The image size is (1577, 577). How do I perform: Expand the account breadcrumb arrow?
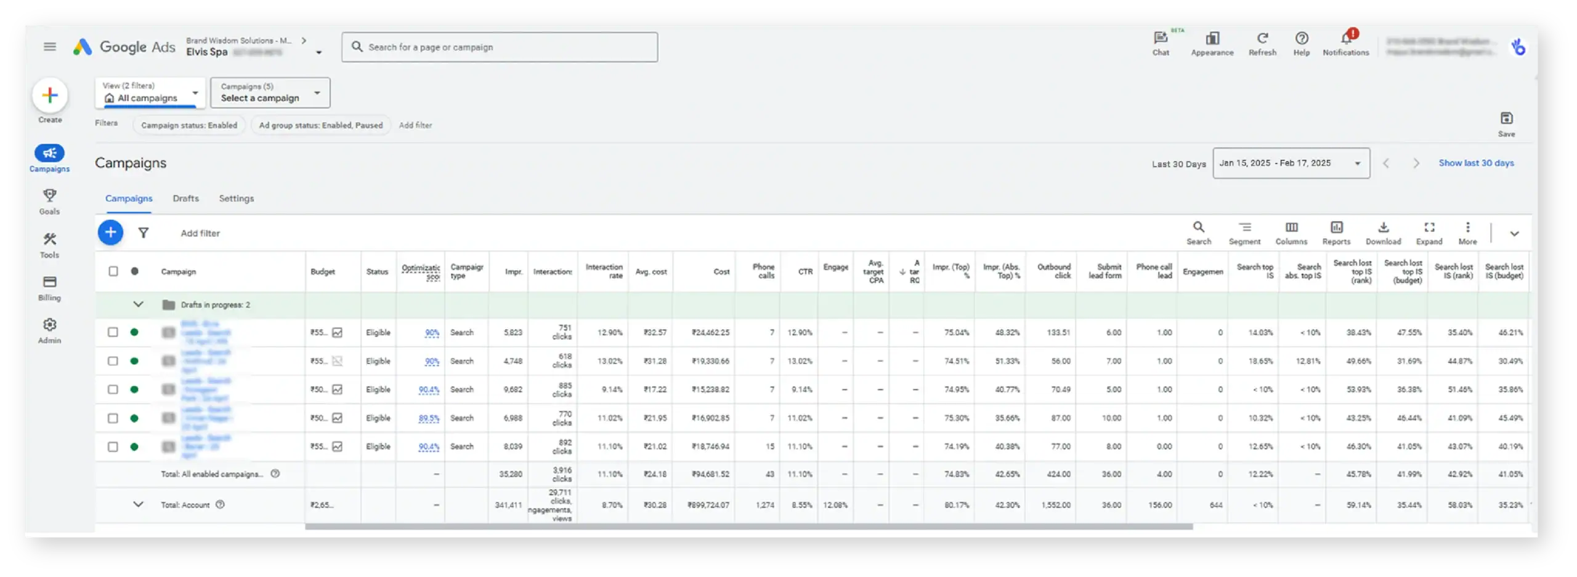point(304,41)
